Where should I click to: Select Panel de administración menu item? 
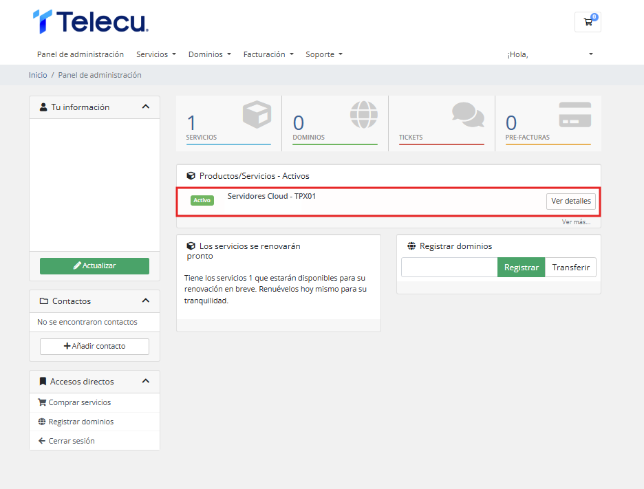click(x=80, y=54)
